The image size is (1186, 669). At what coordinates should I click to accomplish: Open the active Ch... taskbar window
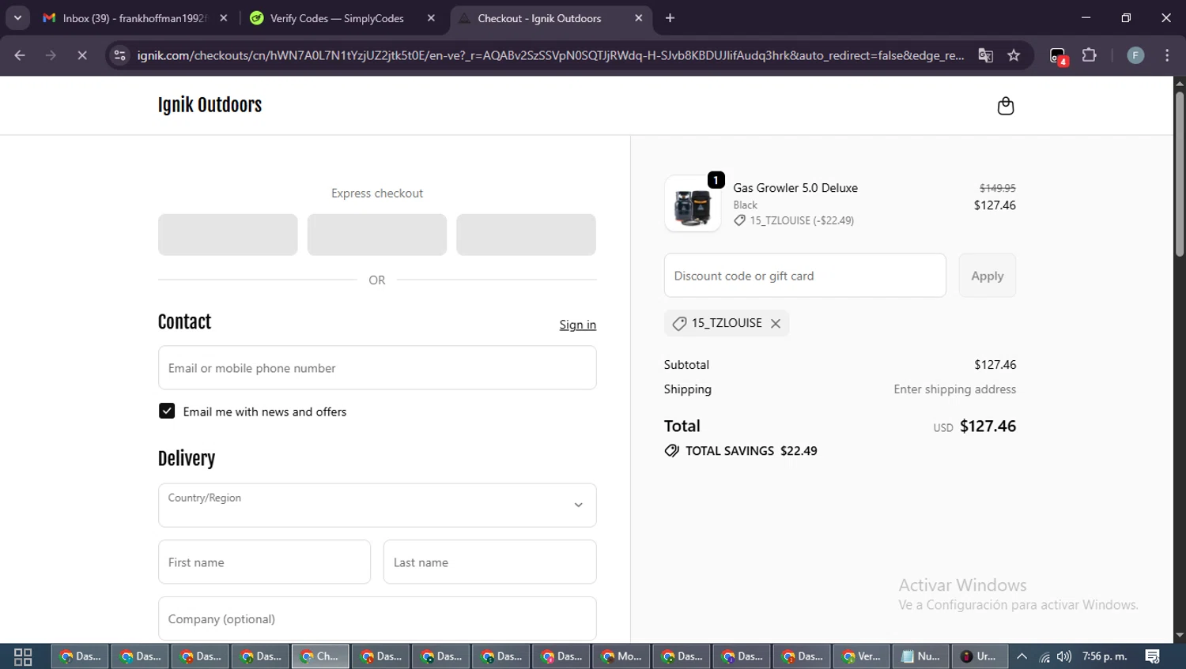point(320,656)
